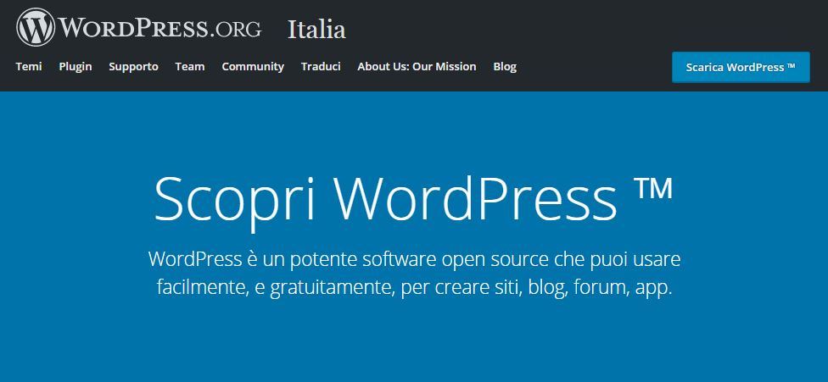This screenshot has width=828, height=382.
Task: Visit the Traduci page
Action: click(x=321, y=66)
